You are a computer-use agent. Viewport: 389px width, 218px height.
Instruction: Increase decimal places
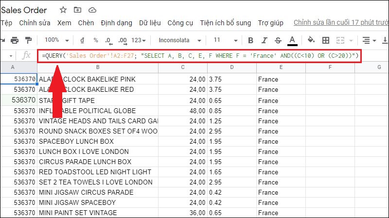point(123,41)
